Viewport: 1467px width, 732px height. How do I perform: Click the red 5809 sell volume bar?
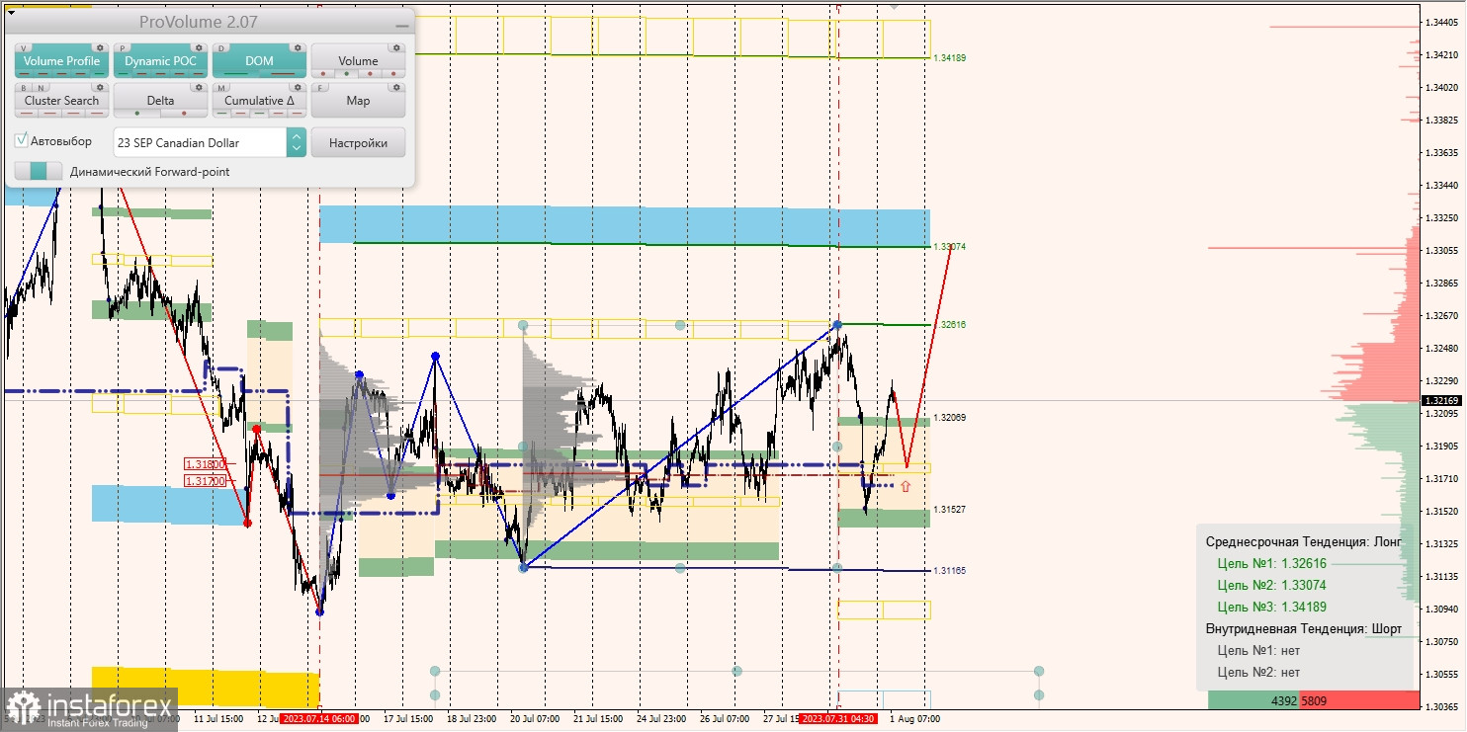(x=1359, y=700)
